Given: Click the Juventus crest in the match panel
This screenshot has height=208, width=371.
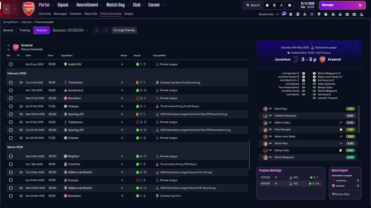Looking at the screenshot, I should 295,60.
